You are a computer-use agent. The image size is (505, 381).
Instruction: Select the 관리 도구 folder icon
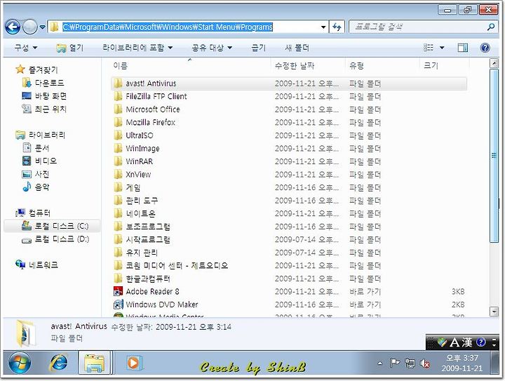click(x=118, y=200)
